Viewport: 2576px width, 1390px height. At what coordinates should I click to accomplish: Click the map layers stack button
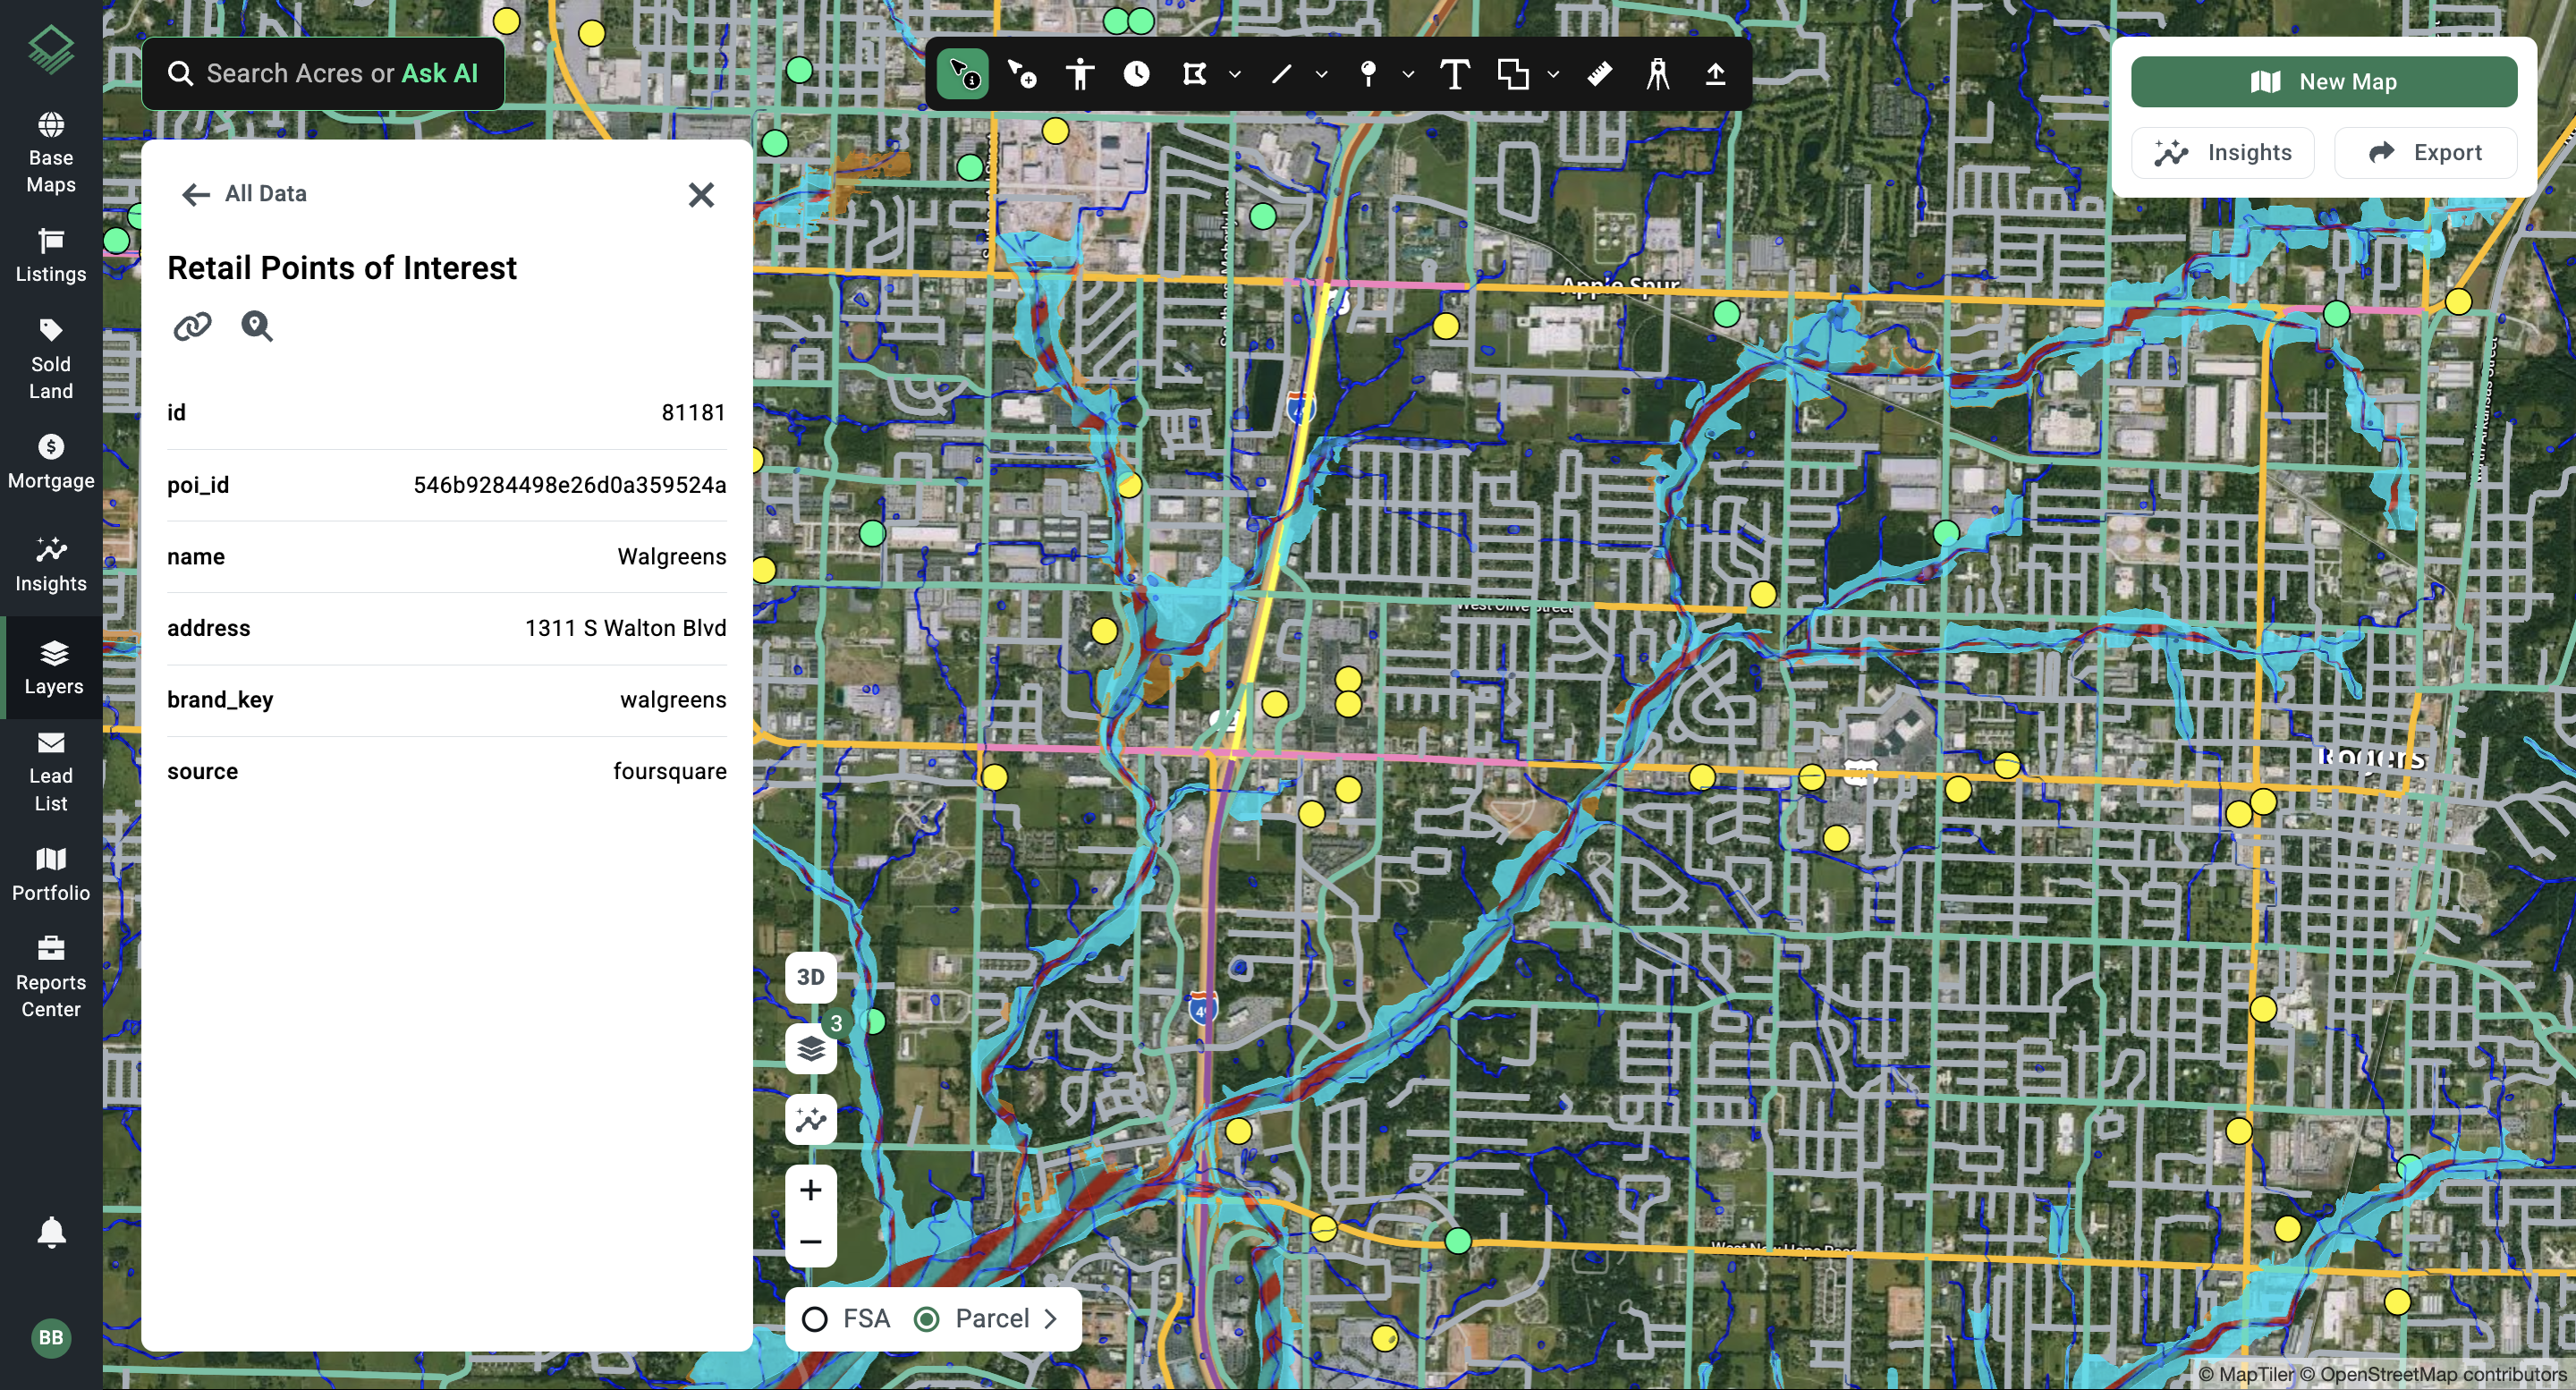click(x=811, y=1049)
